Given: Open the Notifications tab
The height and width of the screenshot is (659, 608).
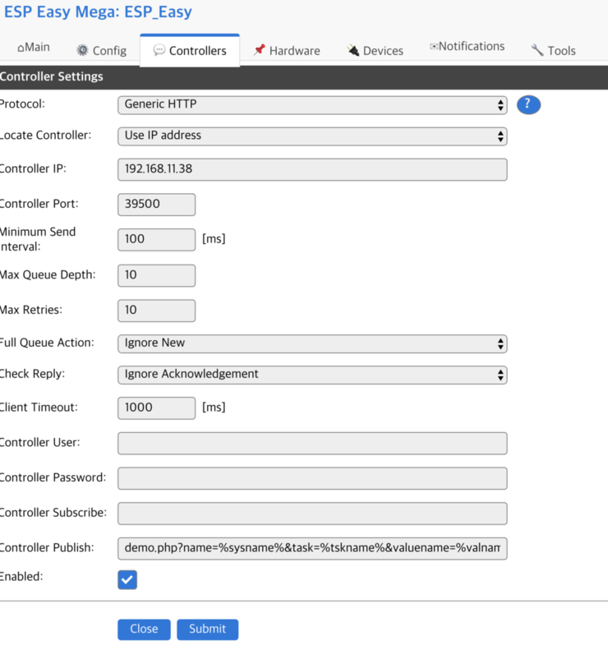Looking at the screenshot, I should point(467,47).
